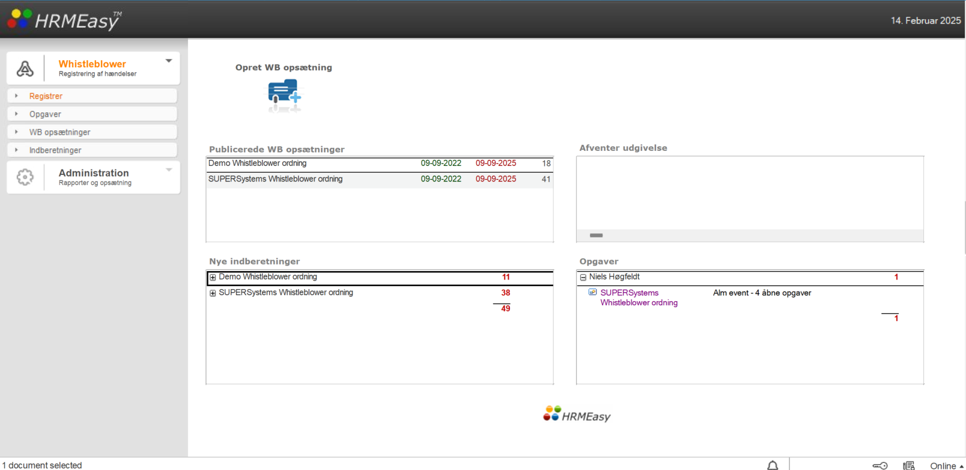
Task: Open the notification bell in status bar
Action: 773,465
